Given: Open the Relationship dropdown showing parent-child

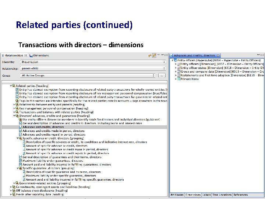Looking at the screenshot, I should [x=93, y=69].
